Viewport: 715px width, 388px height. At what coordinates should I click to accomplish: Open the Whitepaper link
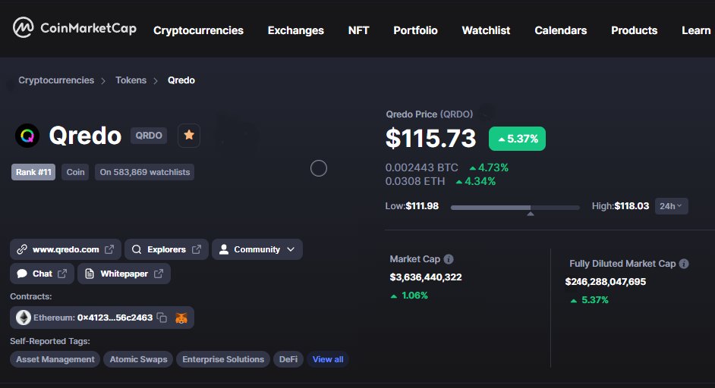point(124,274)
